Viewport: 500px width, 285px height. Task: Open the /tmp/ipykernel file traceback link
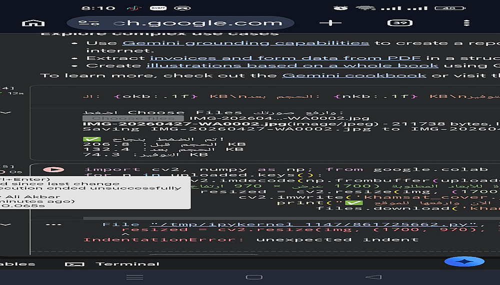click(x=313, y=225)
